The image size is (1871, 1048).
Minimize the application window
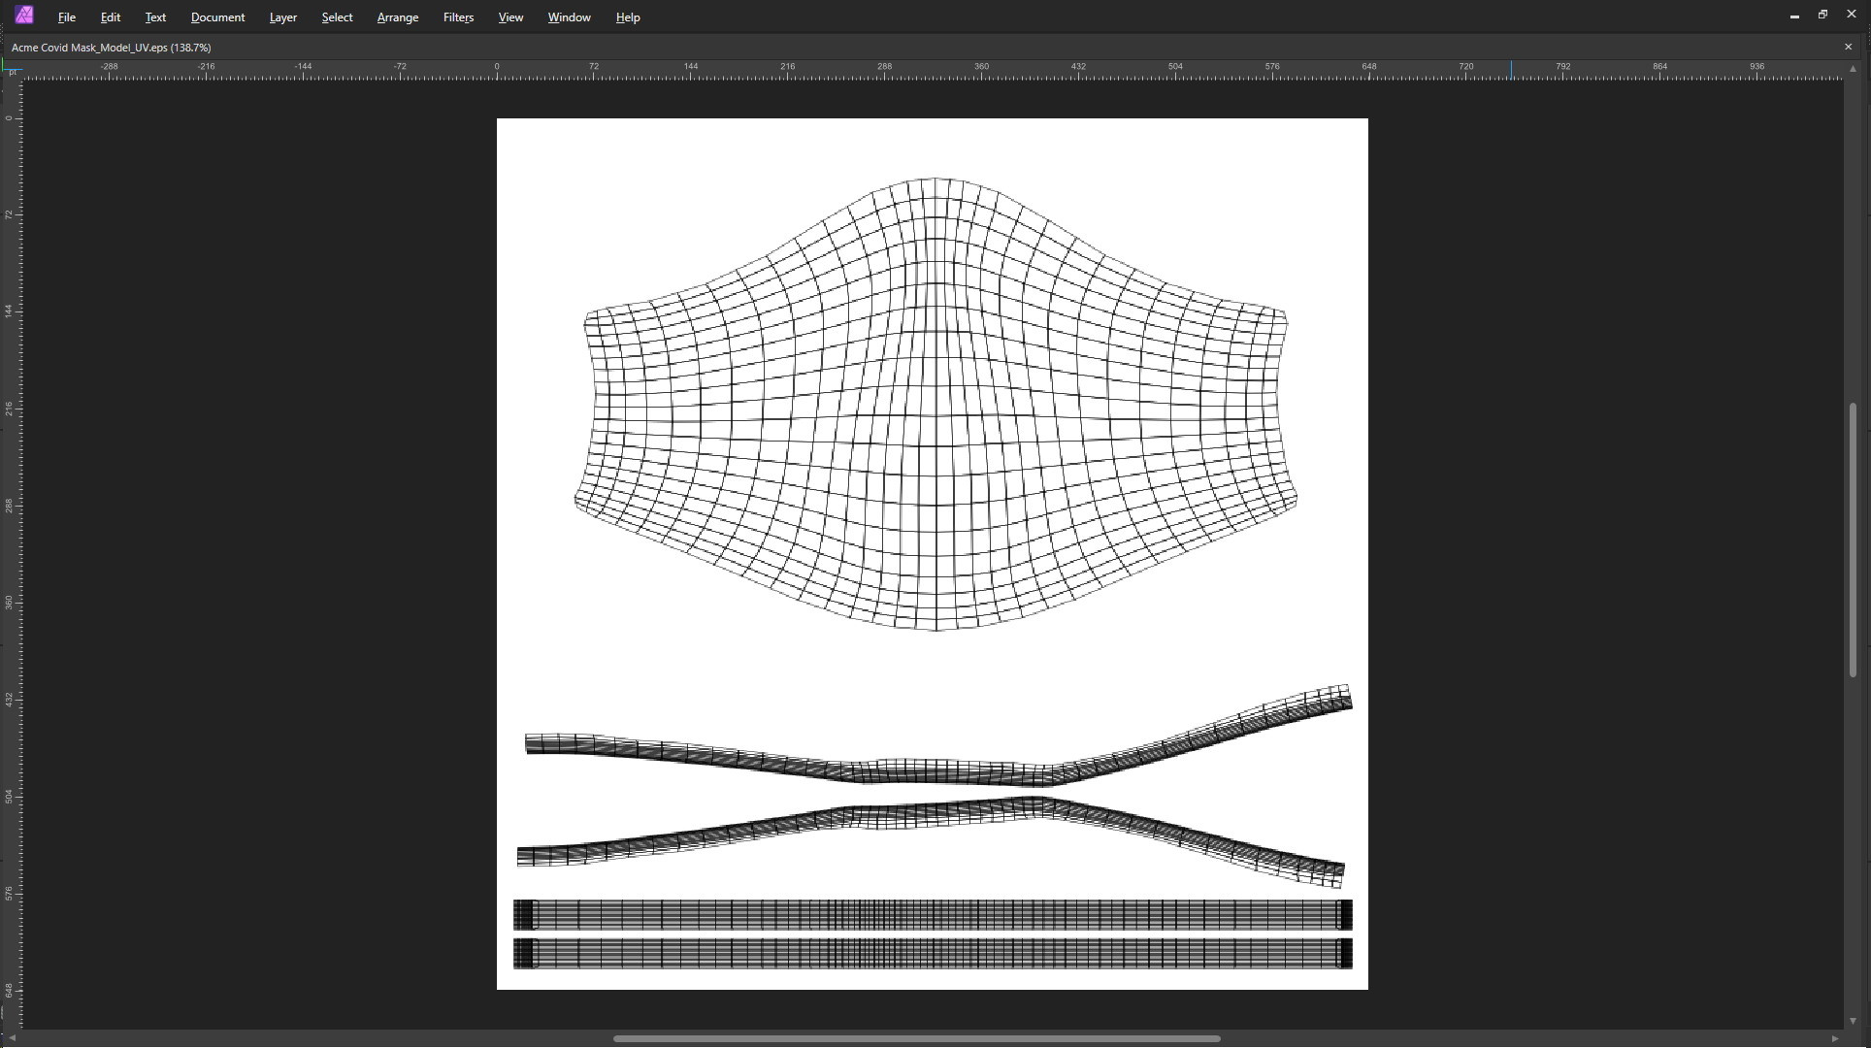click(x=1794, y=16)
